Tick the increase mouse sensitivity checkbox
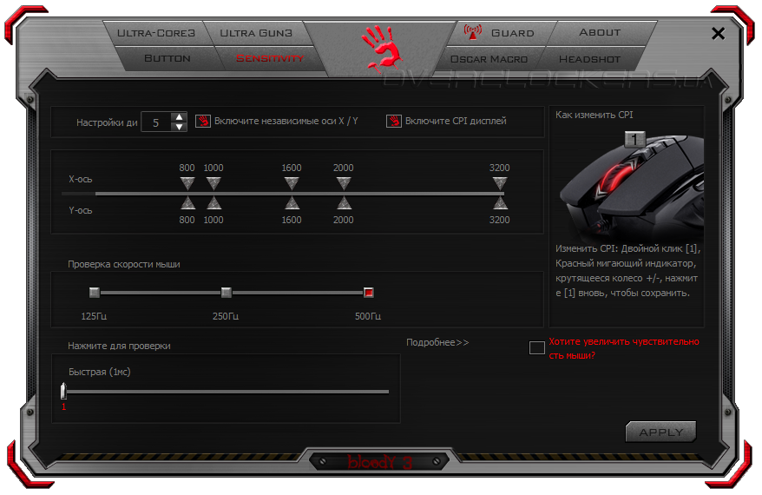This screenshot has width=762, height=495. click(x=537, y=347)
